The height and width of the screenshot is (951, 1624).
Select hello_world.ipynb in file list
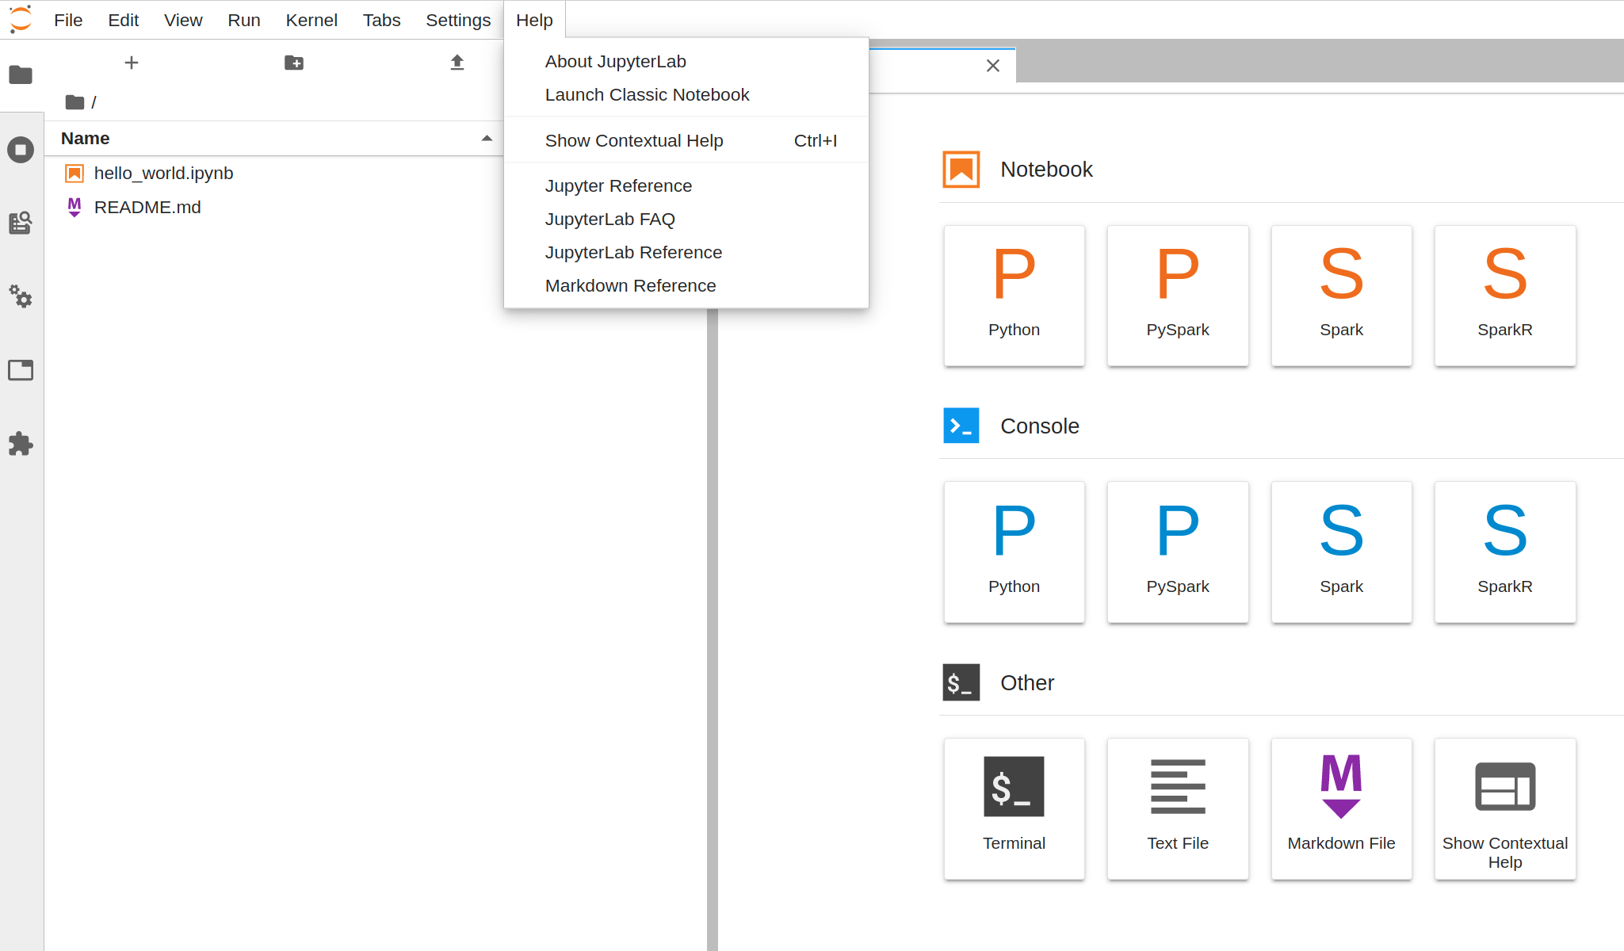click(273, 174)
